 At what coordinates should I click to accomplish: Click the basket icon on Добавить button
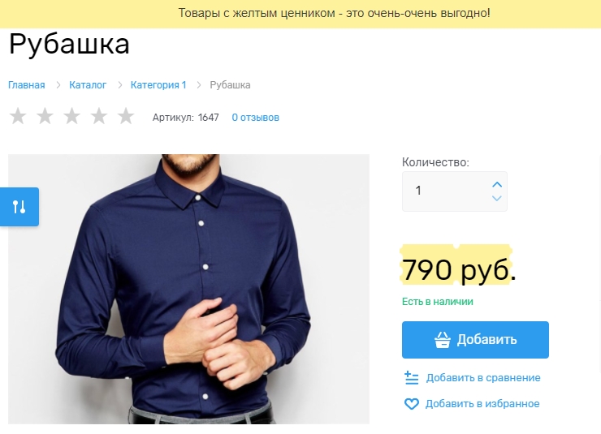coord(443,339)
